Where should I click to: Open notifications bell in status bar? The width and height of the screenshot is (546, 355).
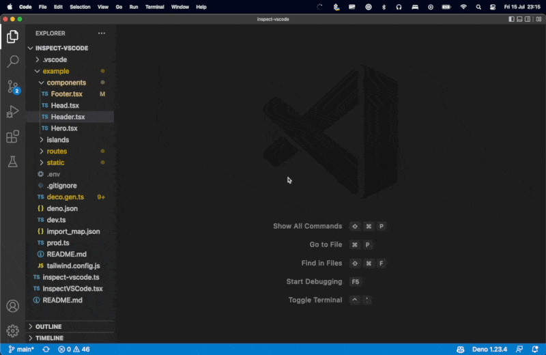tap(535, 349)
